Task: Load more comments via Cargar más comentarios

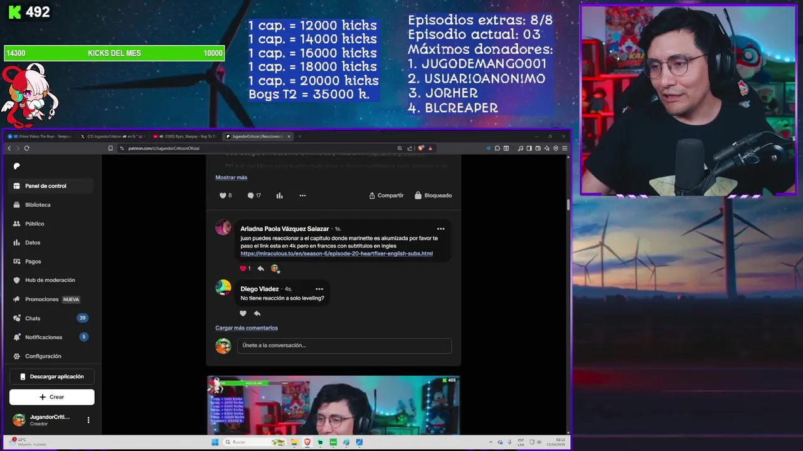Action: (x=247, y=328)
